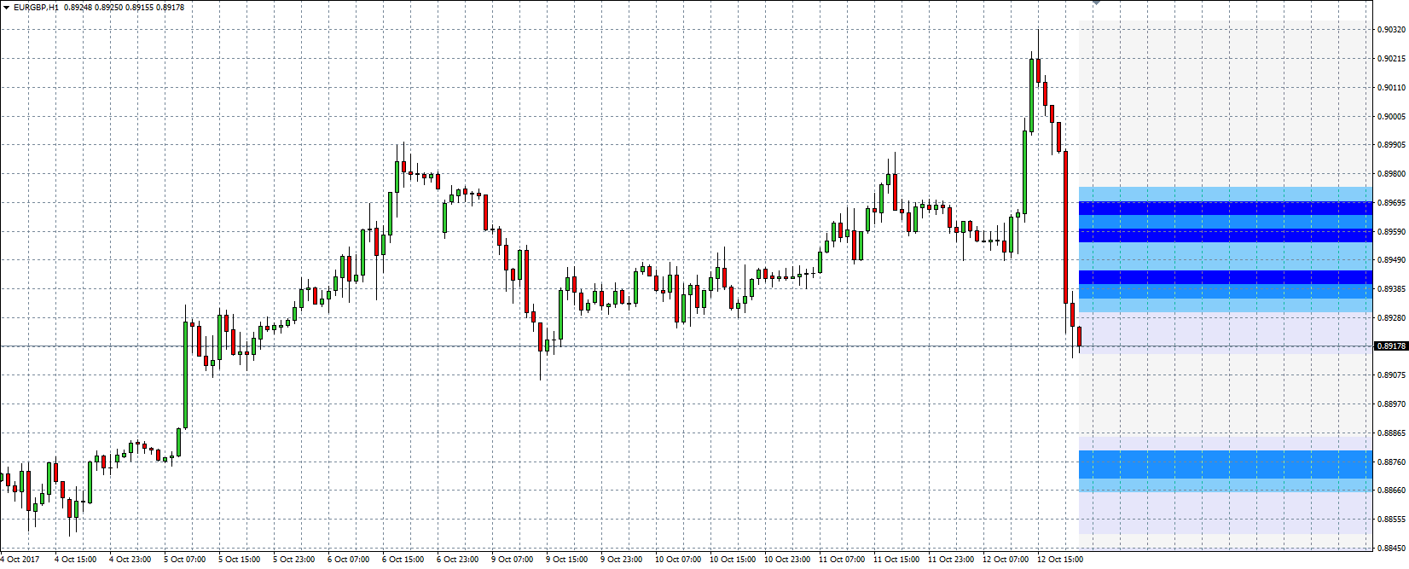Click price scale value 0.89800
Image resolution: width=1409 pixels, height=569 pixels.
(1392, 174)
